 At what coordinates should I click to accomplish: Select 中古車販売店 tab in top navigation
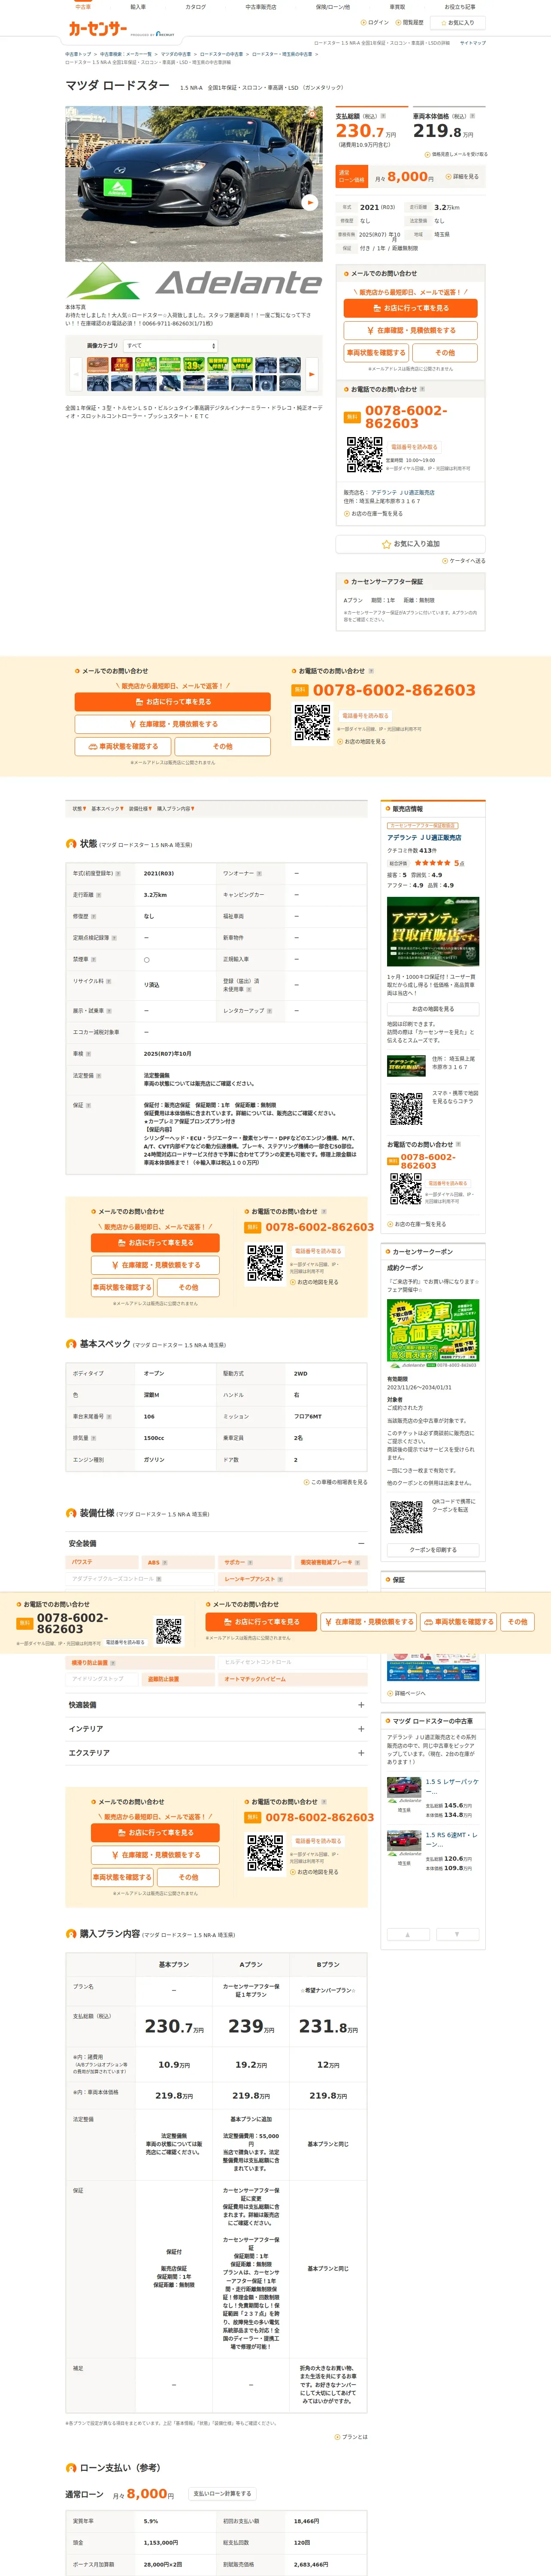pyautogui.click(x=261, y=7)
